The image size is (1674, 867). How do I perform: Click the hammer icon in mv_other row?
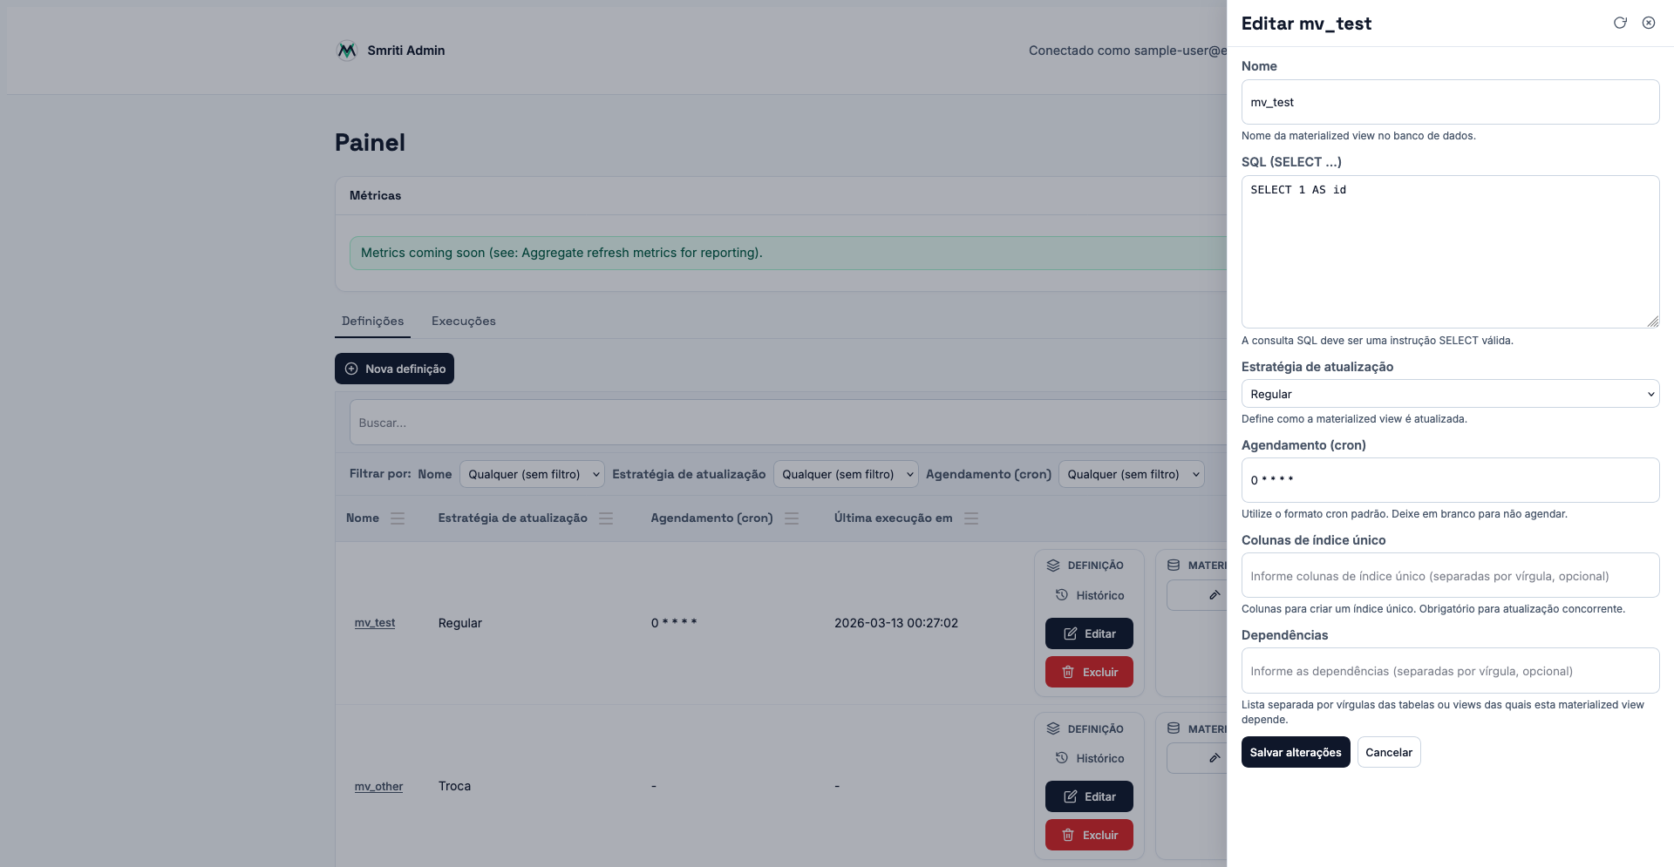1214,758
